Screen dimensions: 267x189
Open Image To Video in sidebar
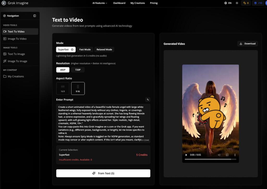(x=17, y=39)
